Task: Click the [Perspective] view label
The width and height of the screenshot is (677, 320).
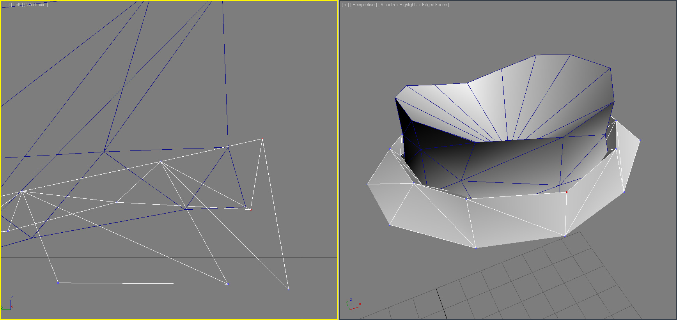Action: [x=363, y=5]
